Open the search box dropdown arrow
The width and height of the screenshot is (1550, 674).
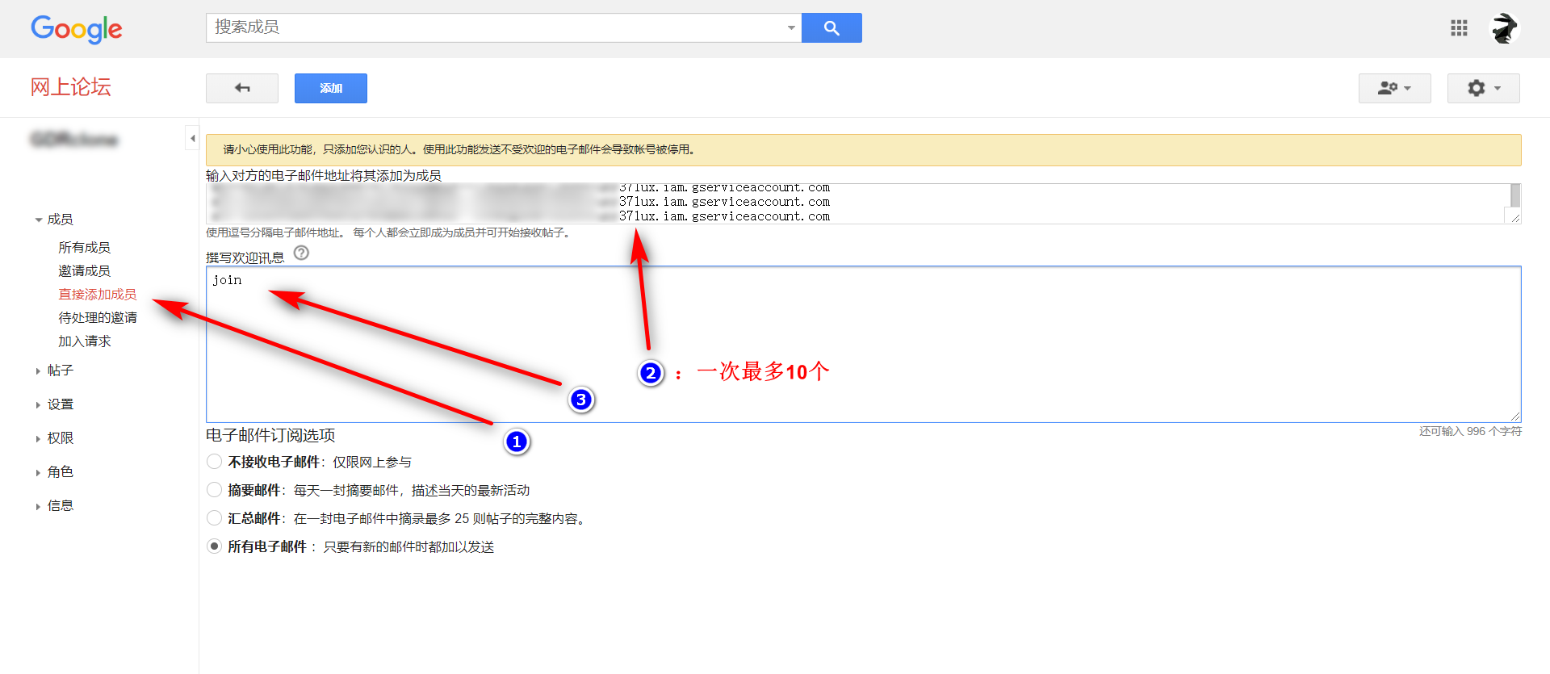tap(790, 28)
